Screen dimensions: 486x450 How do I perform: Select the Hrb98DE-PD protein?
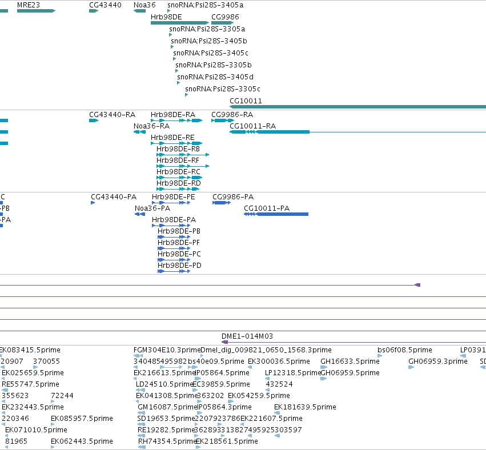click(x=174, y=271)
